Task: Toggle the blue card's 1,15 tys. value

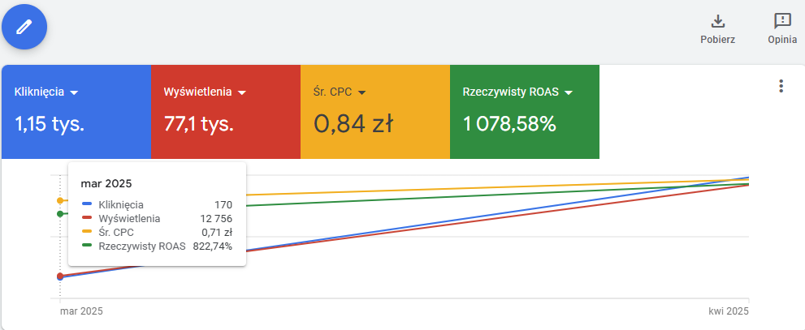Action: click(x=50, y=124)
